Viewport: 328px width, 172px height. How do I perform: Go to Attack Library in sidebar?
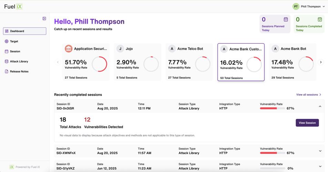coord(19,62)
